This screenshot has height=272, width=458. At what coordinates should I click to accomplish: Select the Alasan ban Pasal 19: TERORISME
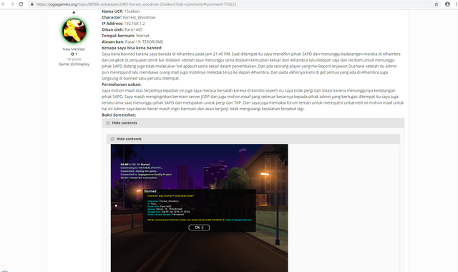tap(144, 42)
